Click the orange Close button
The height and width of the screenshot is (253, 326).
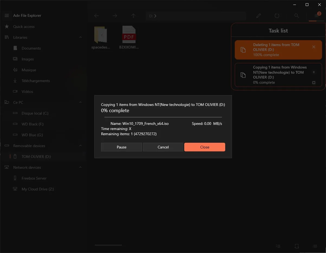(x=205, y=147)
